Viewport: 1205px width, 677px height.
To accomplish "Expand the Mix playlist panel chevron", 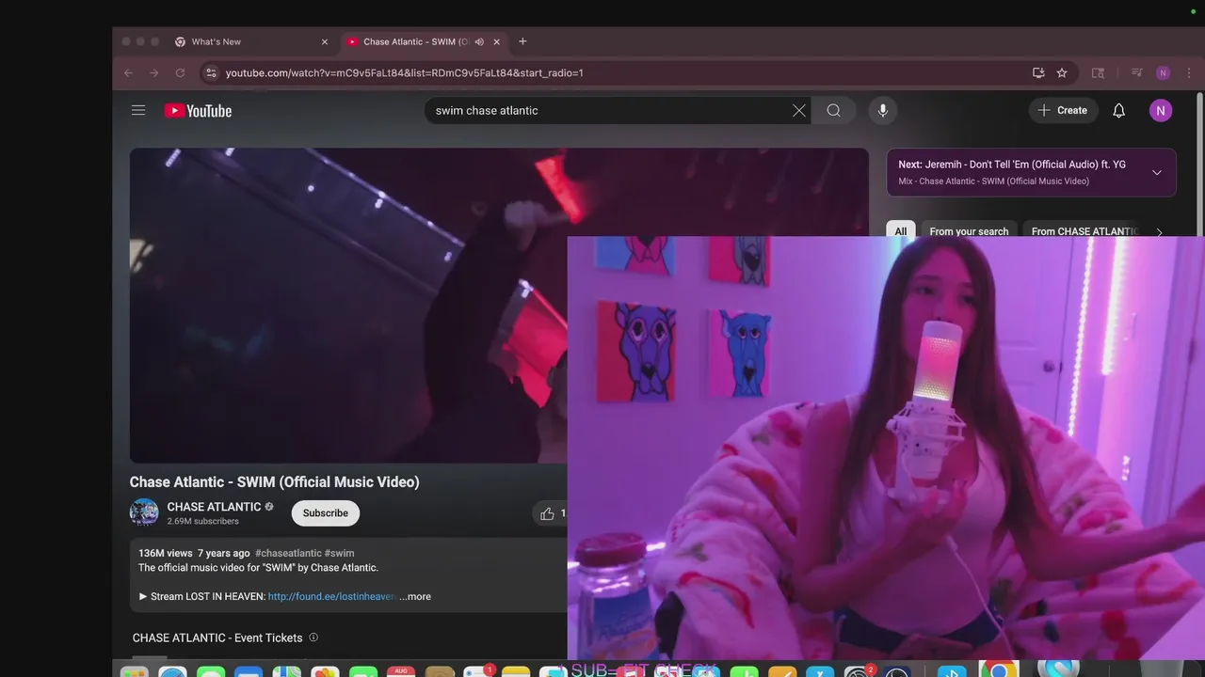I will (1157, 172).
